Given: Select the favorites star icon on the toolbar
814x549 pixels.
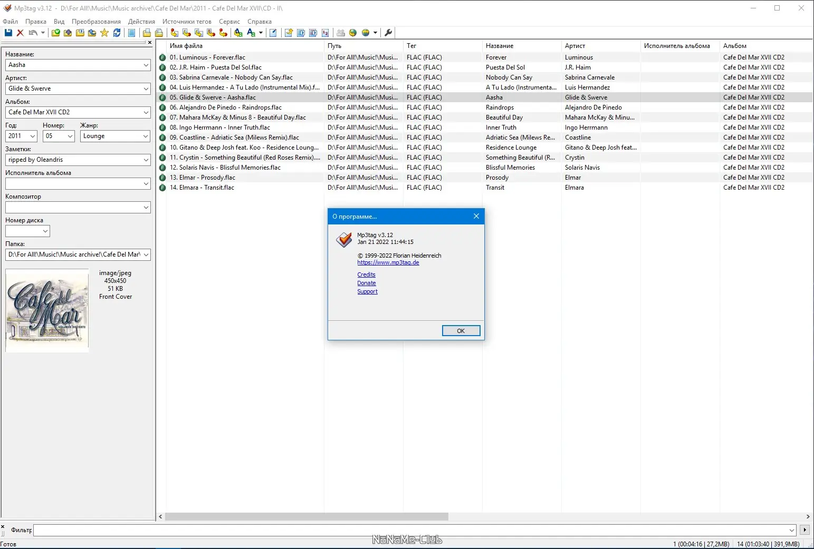Looking at the screenshot, I should click(x=104, y=33).
